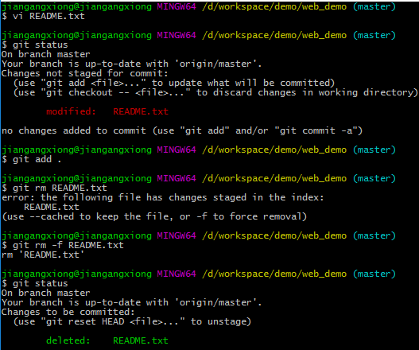The width and height of the screenshot is (419, 350).
Task: Click the red 'modified:' status label
Action: 71,111
